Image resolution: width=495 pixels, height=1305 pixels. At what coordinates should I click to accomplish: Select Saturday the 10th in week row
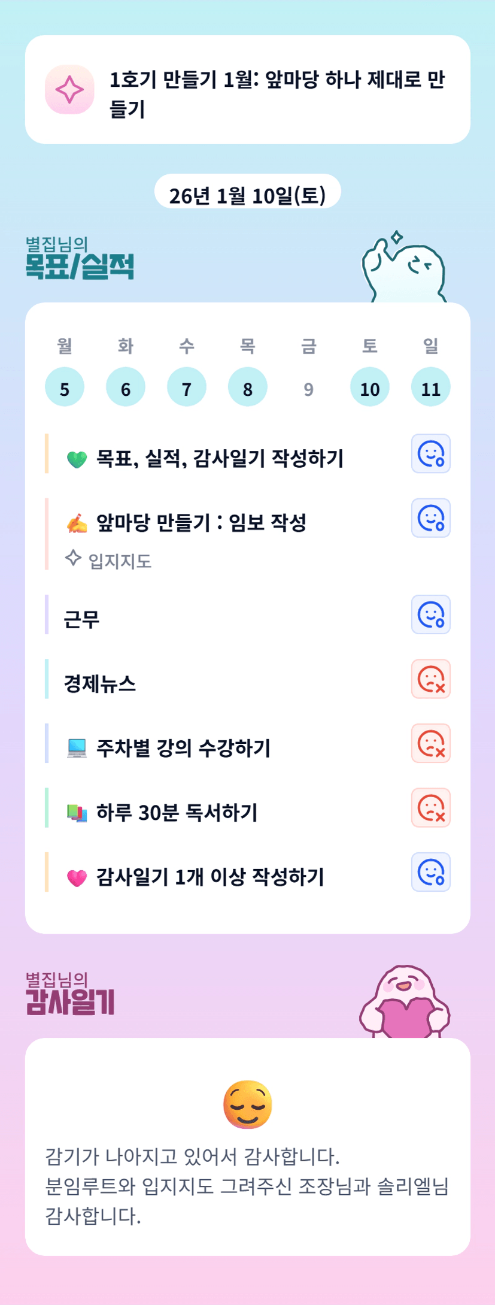pyautogui.click(x=369, y=387)
